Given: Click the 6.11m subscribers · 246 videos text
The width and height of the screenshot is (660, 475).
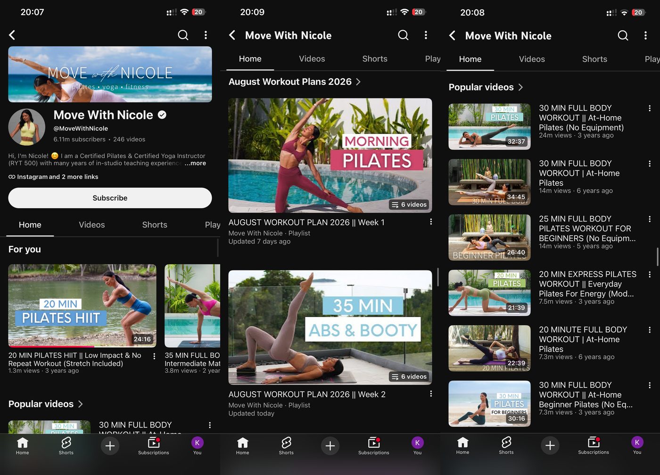Looking at the screenshot, I should (x=99, y=139).
